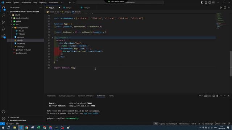Open Customize Layout icon in title bar
Image resolution: width=232 pixels, height=130 pixels.
[214, 3]
